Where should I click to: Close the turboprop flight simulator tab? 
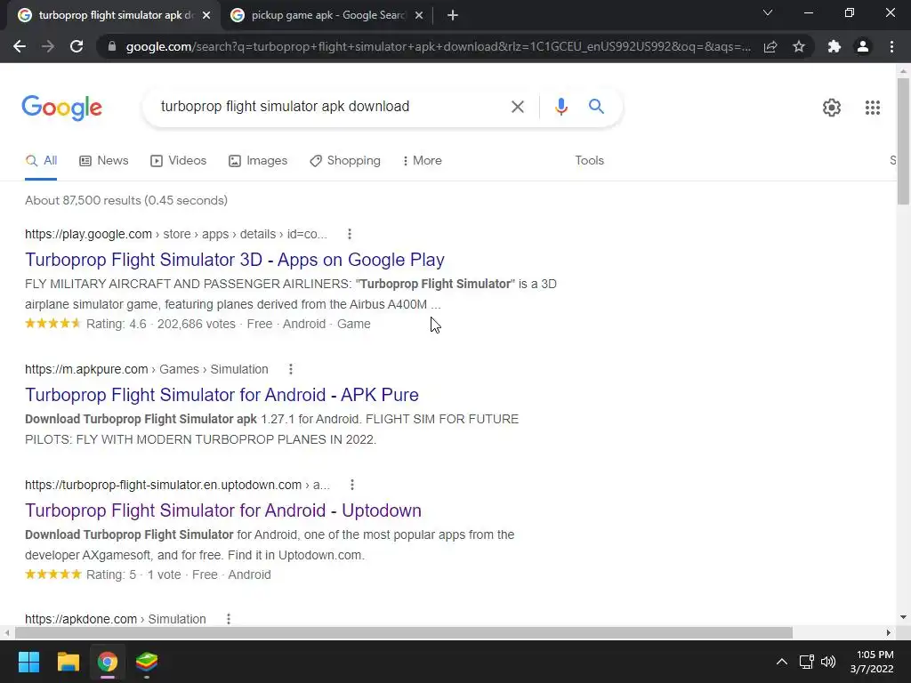[206, 15]
